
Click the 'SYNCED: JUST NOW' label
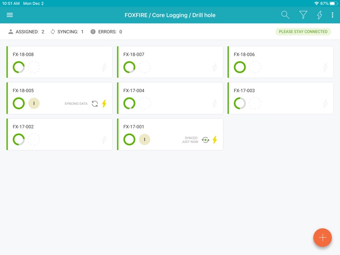coord(190,140)
